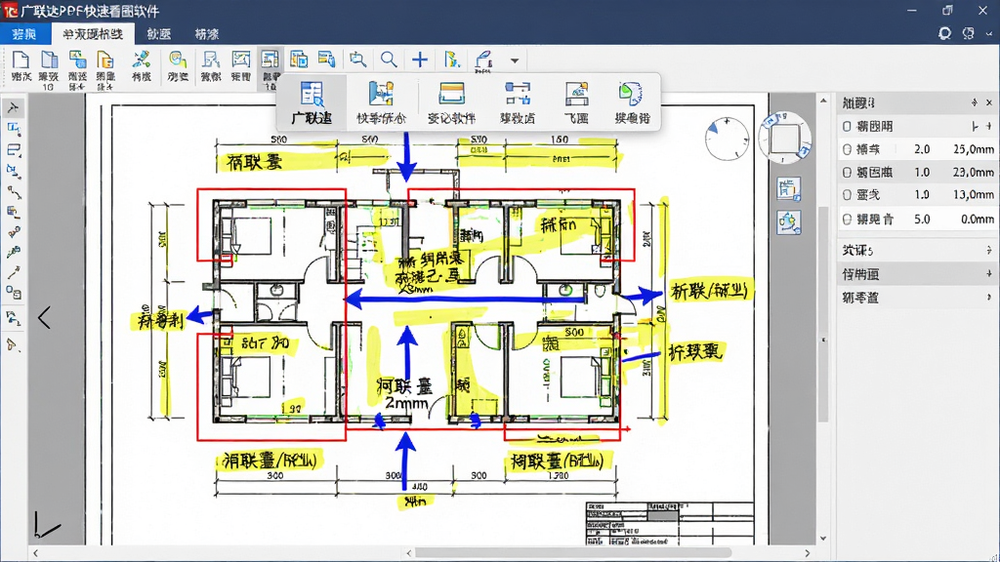
Task: Click the two overlapping pages toolbar icon
Action: 49,60
